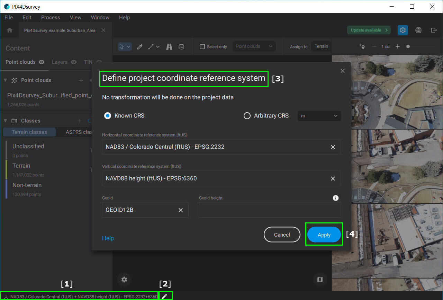Open the selection tool dropdown arrow

128,46
